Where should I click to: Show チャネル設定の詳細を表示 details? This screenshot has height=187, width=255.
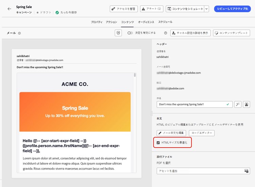(x=190, y=33)
